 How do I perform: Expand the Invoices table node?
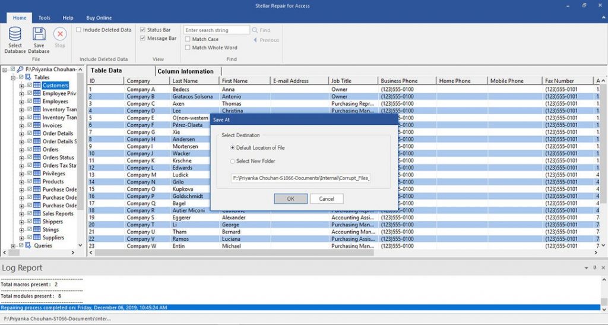[x=22, y=125]
